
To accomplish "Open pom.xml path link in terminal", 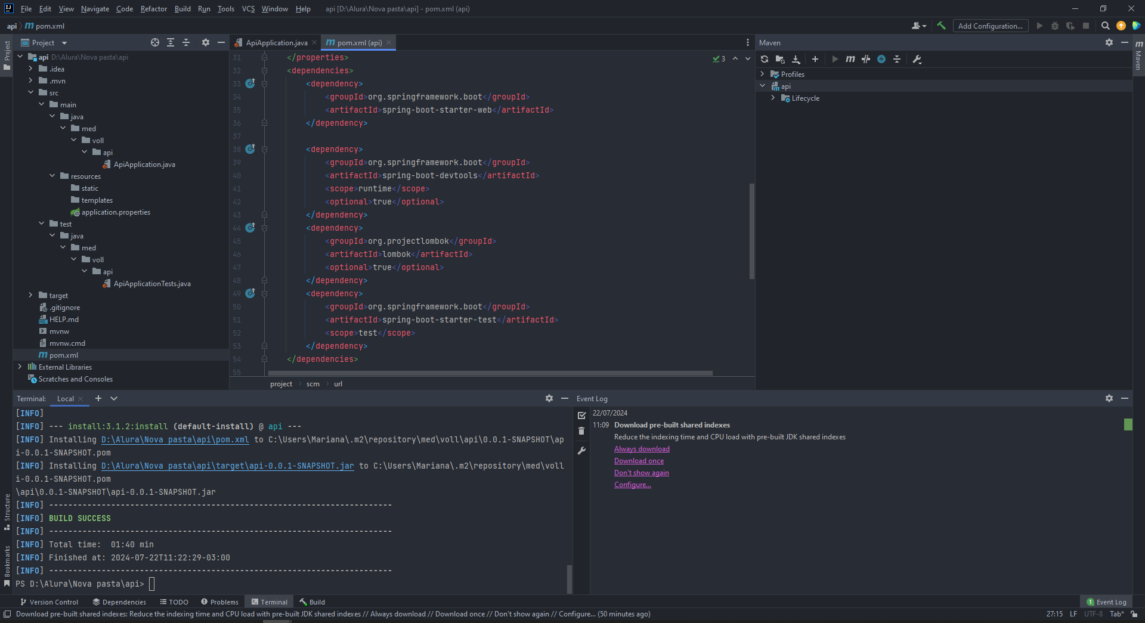I will click(175, 439).
